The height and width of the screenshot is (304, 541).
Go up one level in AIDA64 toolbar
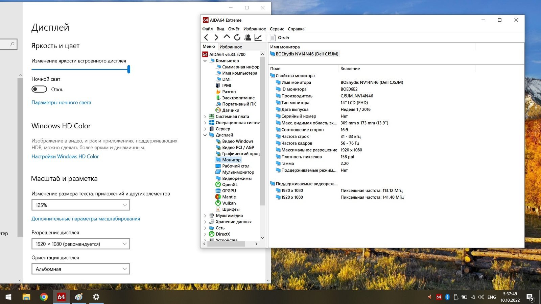coord(227,37)
